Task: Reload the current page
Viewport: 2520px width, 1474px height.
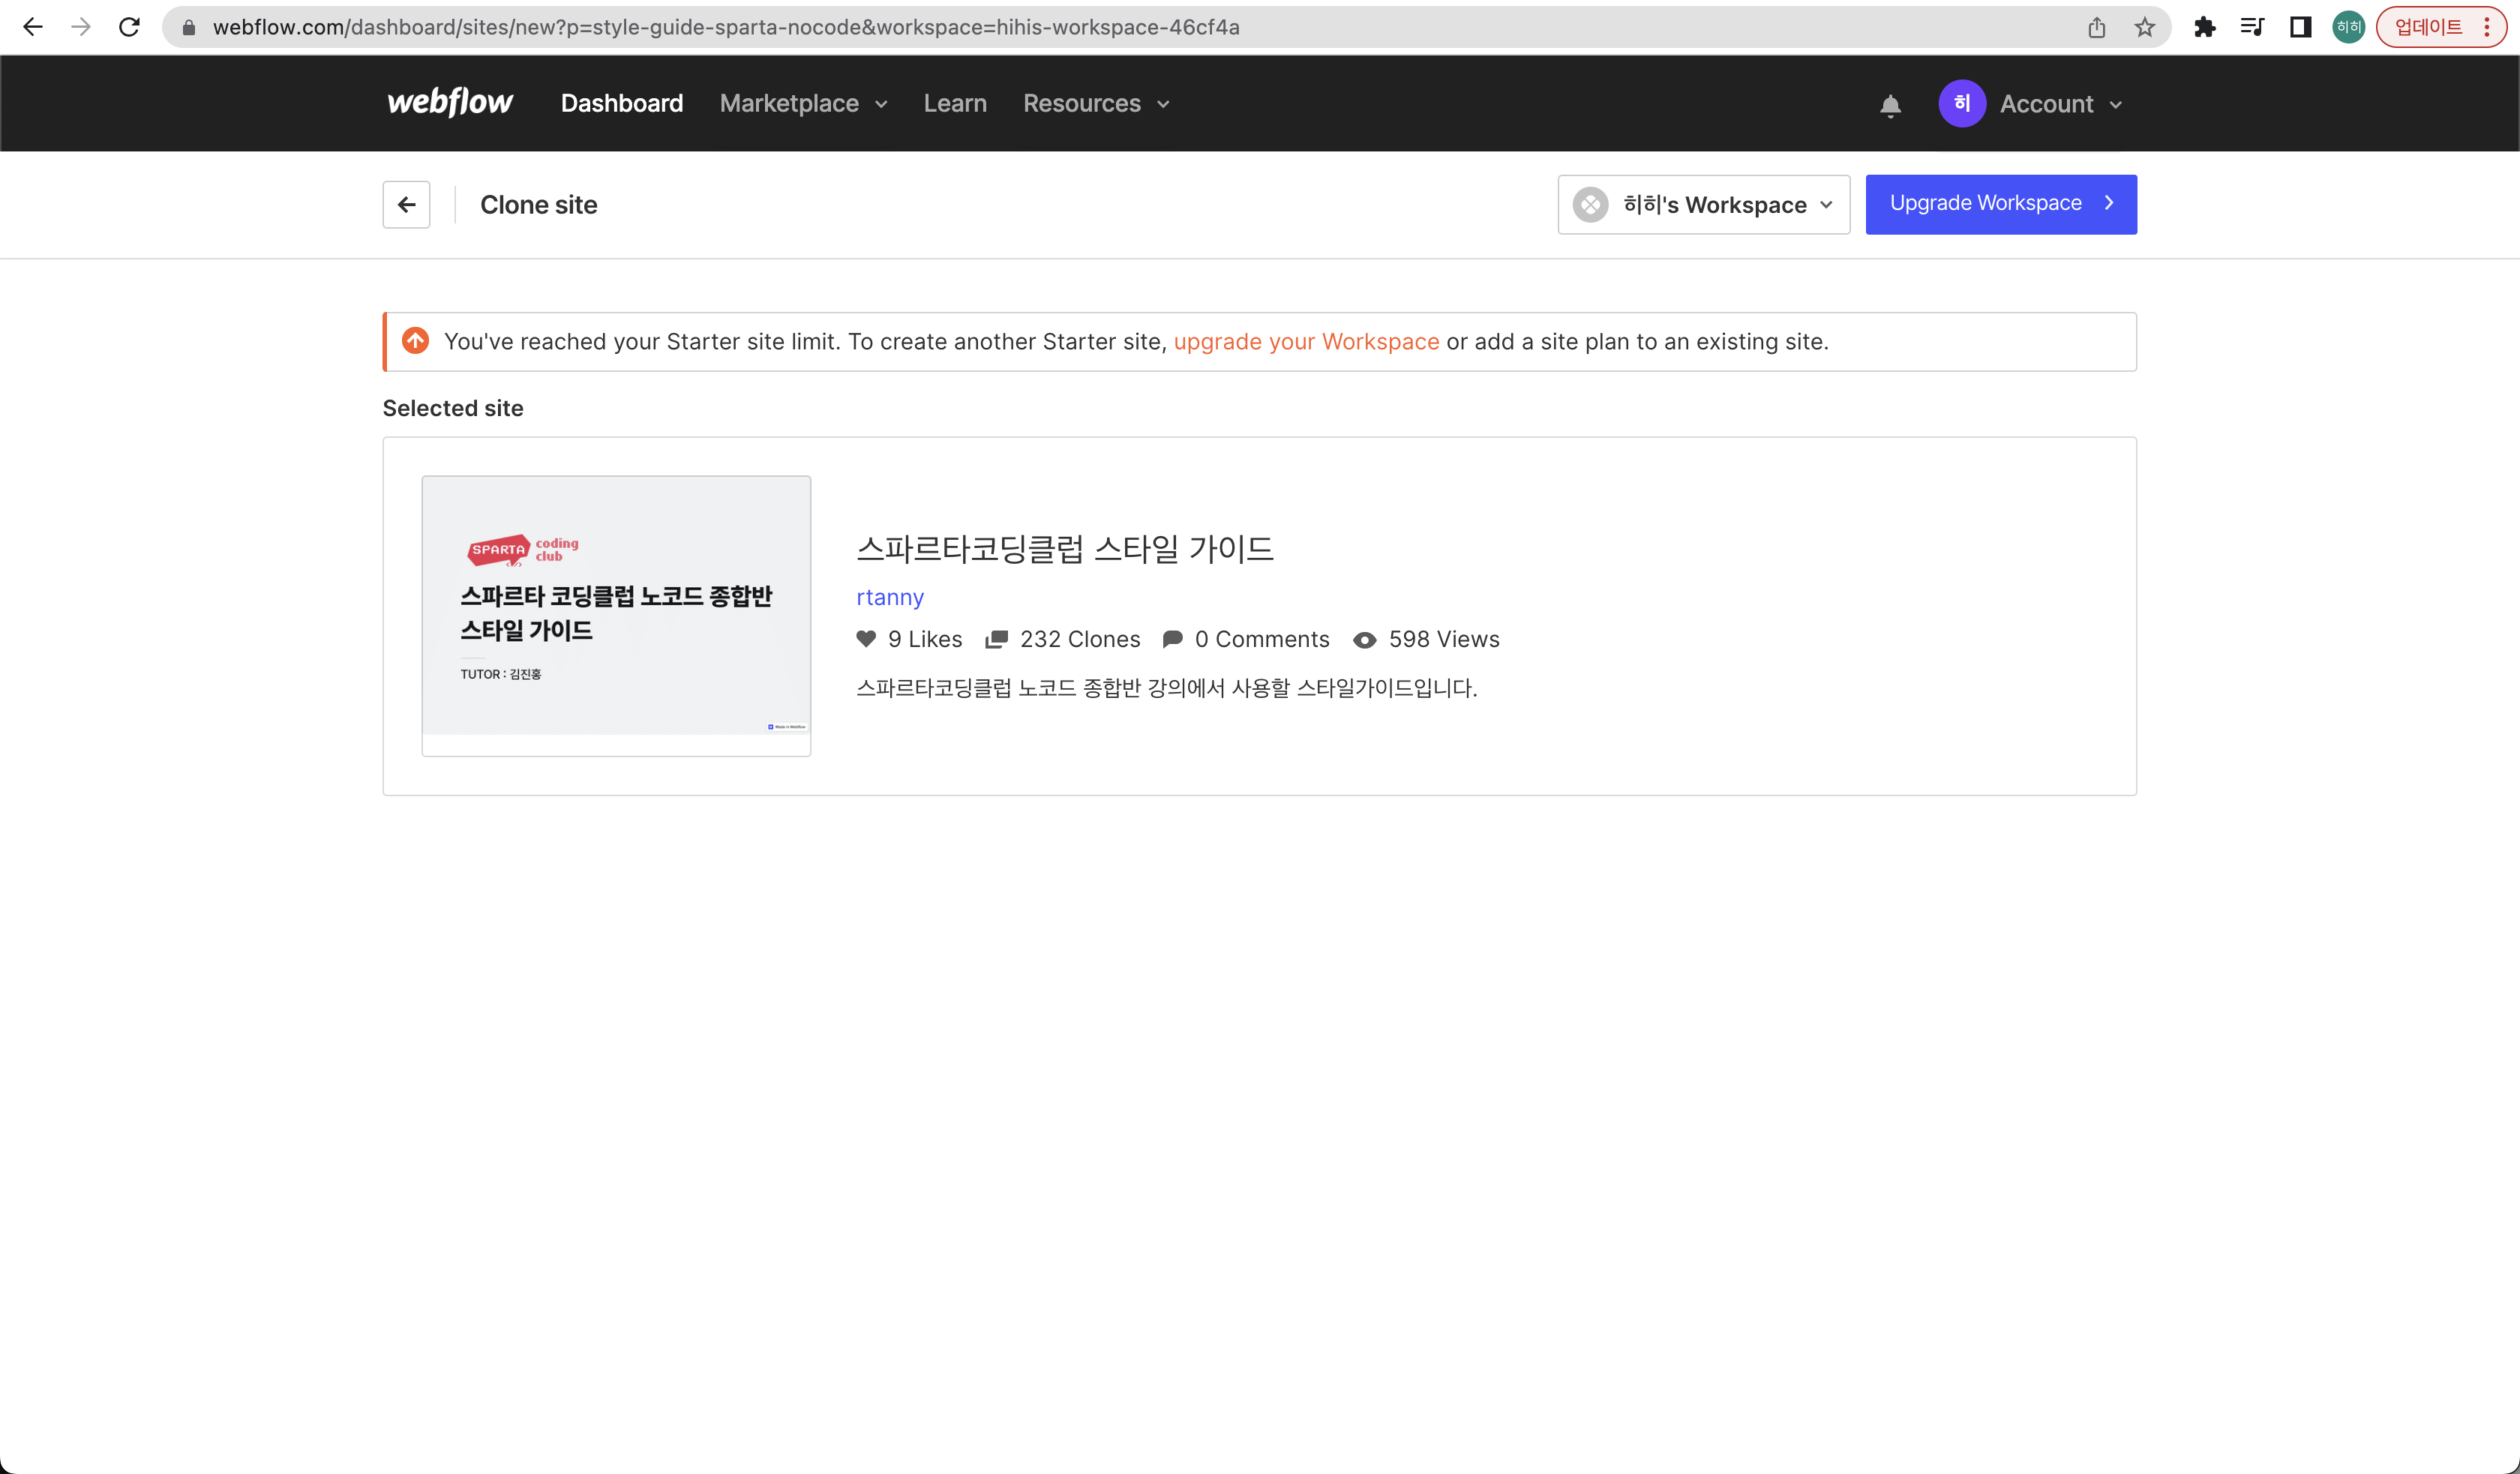Action: click(x=129, y=27)
